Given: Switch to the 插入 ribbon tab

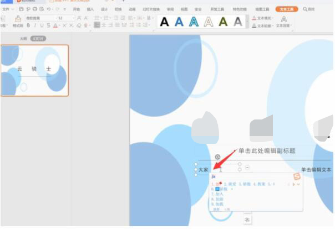Looking at the screenshot, I should click(90, 9).
